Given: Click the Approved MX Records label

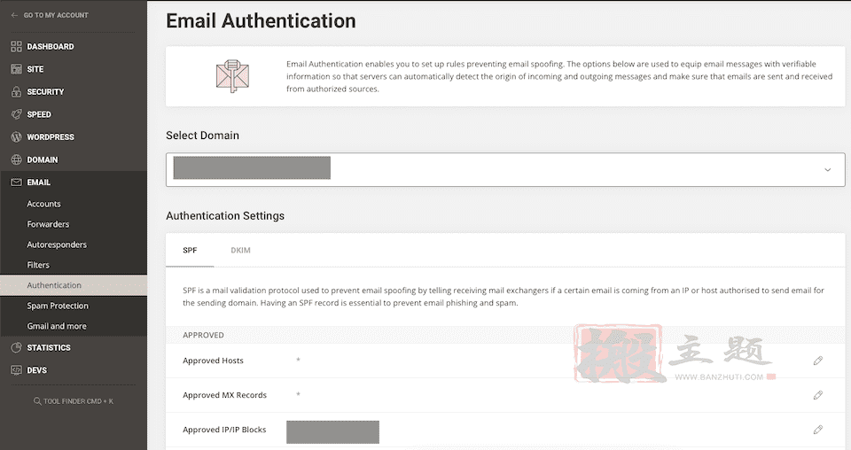Looking at the screenshot, I should [x=224, y=395].
